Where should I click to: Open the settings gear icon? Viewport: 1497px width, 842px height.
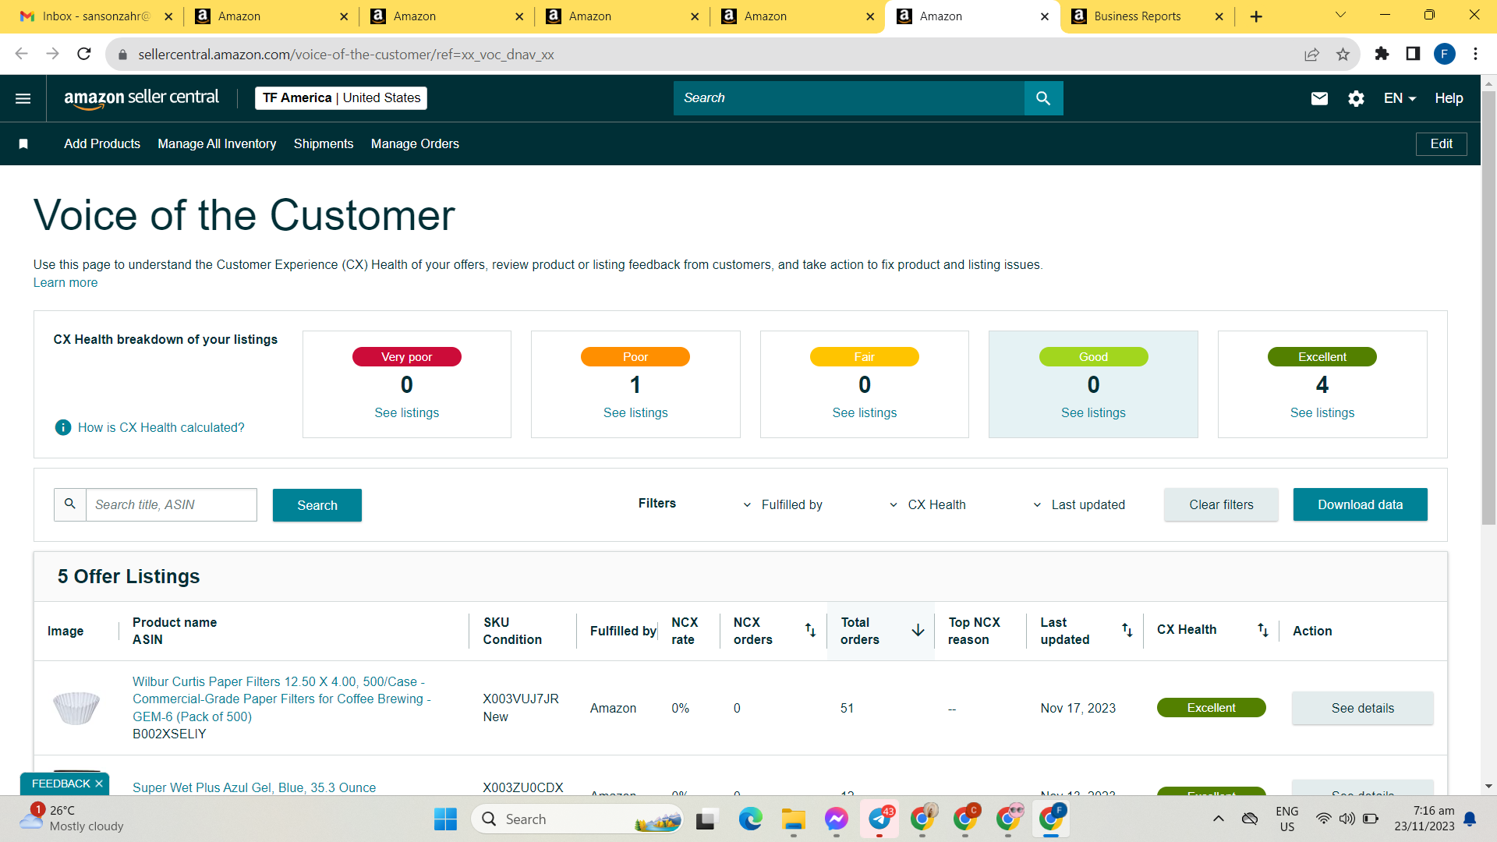pyautogui.click(x=1357, y=98)
